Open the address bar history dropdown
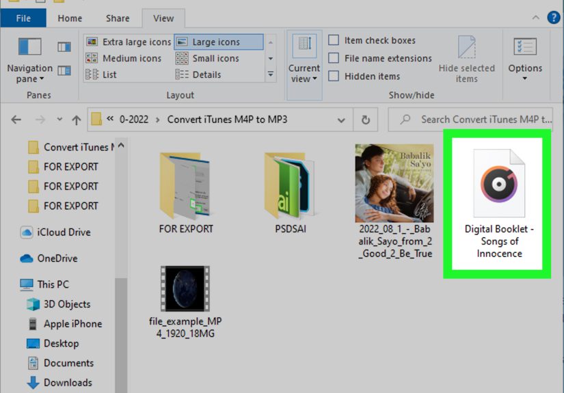The image size is (564, 393). pos(341,120)
